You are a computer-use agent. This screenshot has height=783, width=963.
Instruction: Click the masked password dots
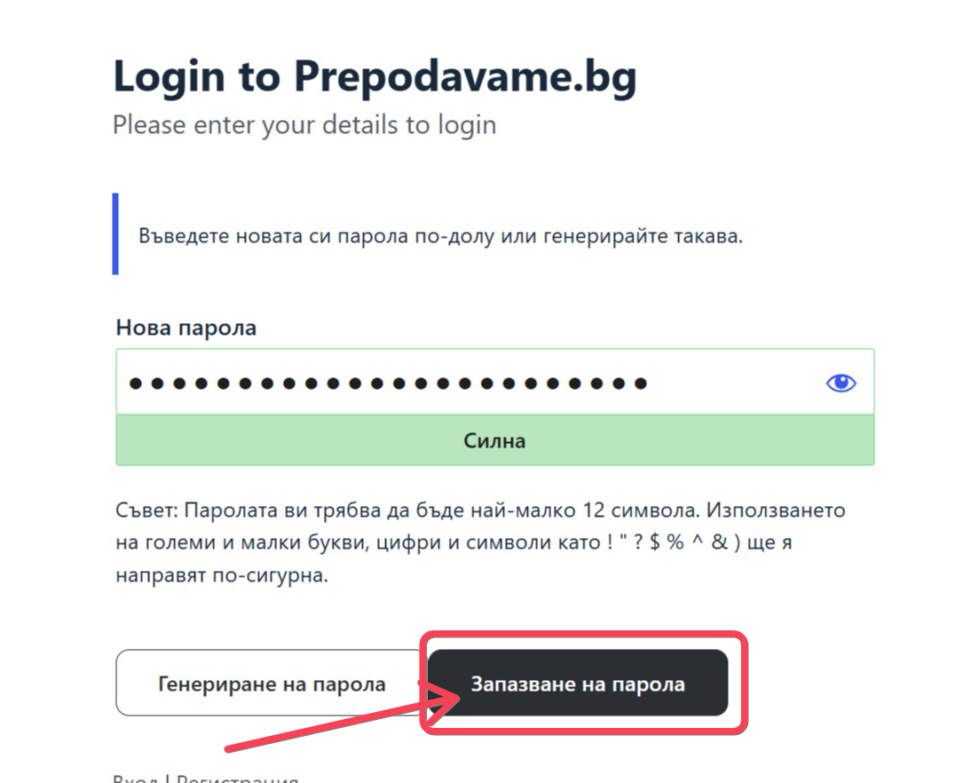pos(388,384)
